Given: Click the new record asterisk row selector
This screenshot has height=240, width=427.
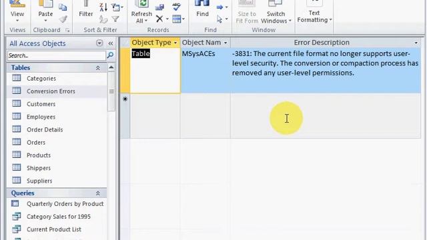Looking at the screenshot, I should pos(125,115).
